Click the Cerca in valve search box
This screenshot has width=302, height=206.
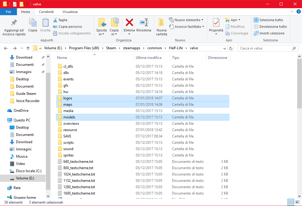pyautogui.click(x=268, y=48)
